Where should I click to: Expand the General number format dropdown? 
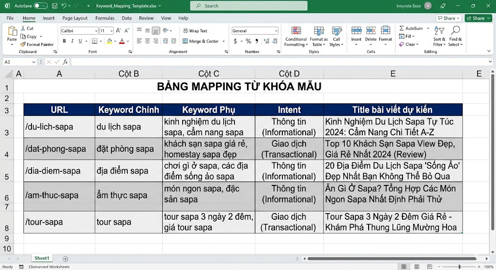tap(276, 31)
